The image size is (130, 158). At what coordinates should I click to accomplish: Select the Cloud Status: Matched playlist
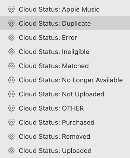pyautogui.click(x=65, y=66)
